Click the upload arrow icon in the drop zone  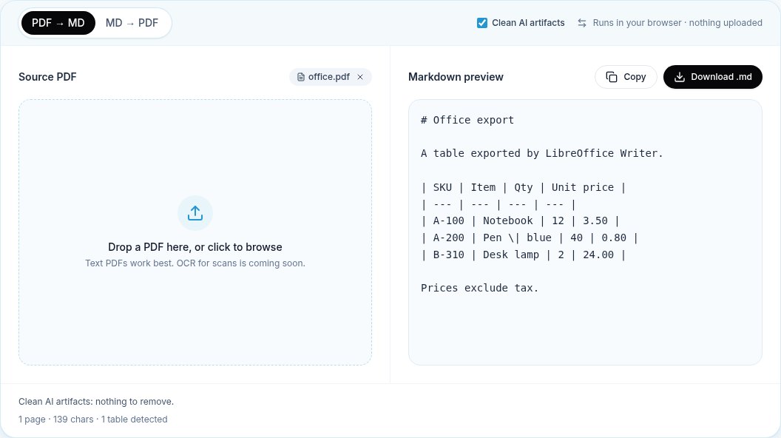click(195, 213)
